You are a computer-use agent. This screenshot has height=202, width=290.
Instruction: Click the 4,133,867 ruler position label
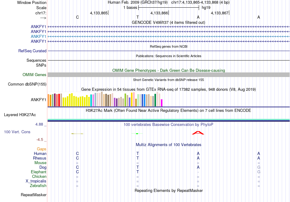[220, 13]
